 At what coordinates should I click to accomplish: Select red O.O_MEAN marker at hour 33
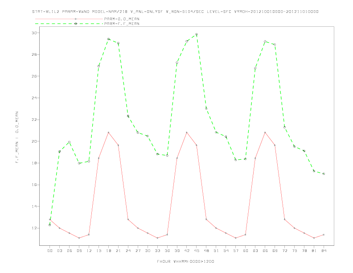click(157, 238)
